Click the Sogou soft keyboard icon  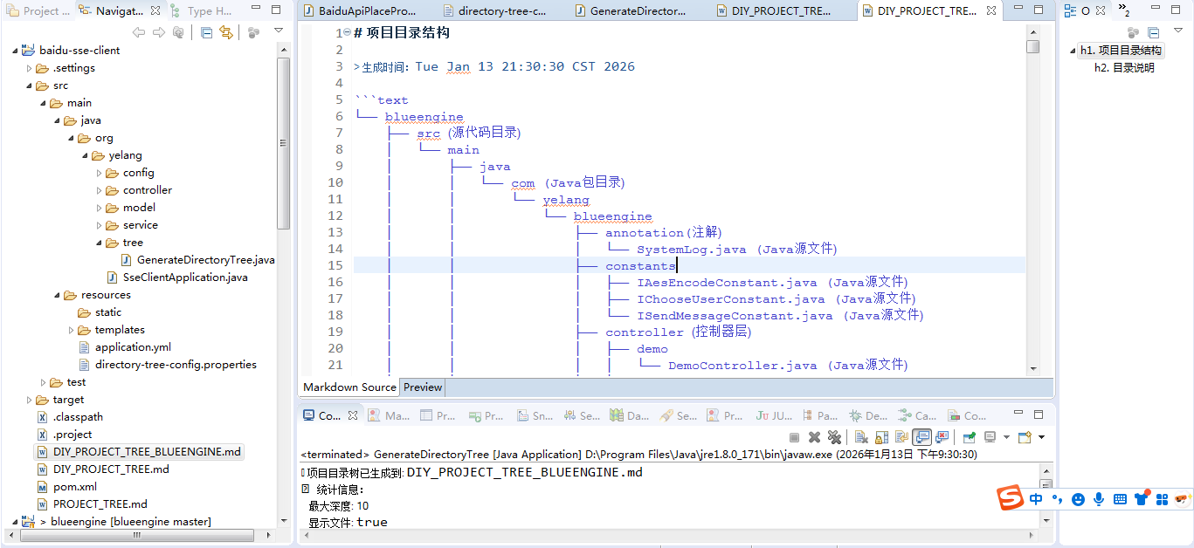pyautogui.click(x=1120, y=499)
